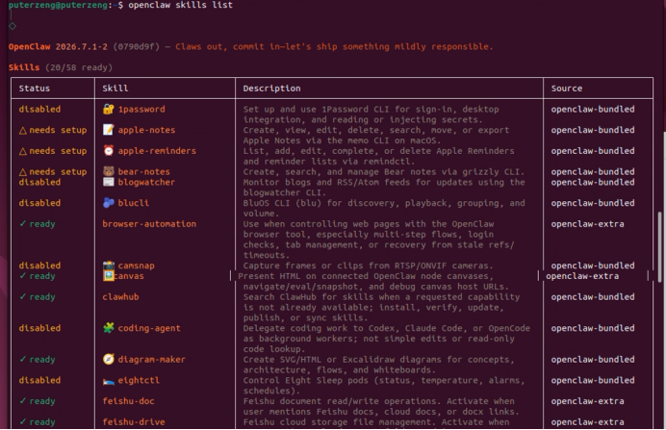The width and height of the screenshot is (666, 430).
Task: Click the commit hash (0790d9f)
Action: tap(137, 47)
